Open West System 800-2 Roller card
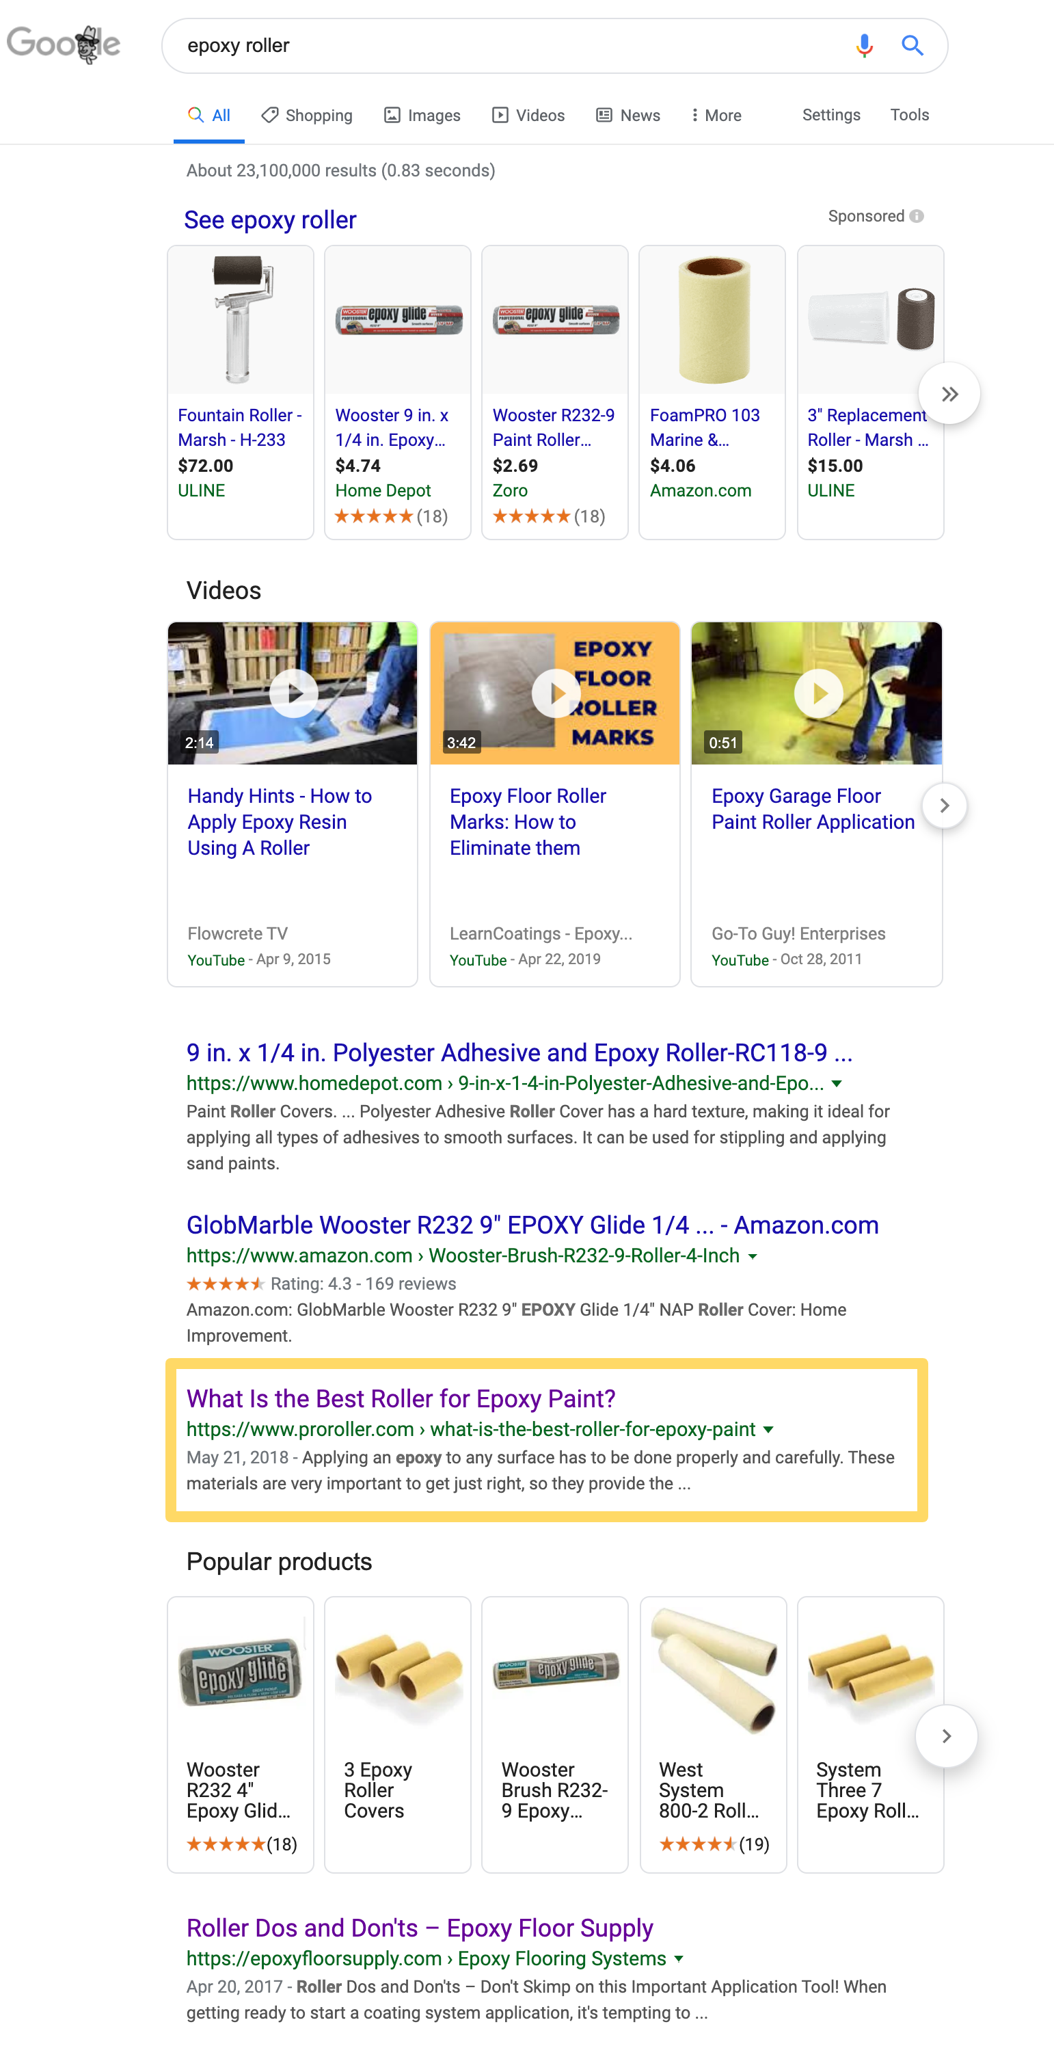 pos(713,1735)
